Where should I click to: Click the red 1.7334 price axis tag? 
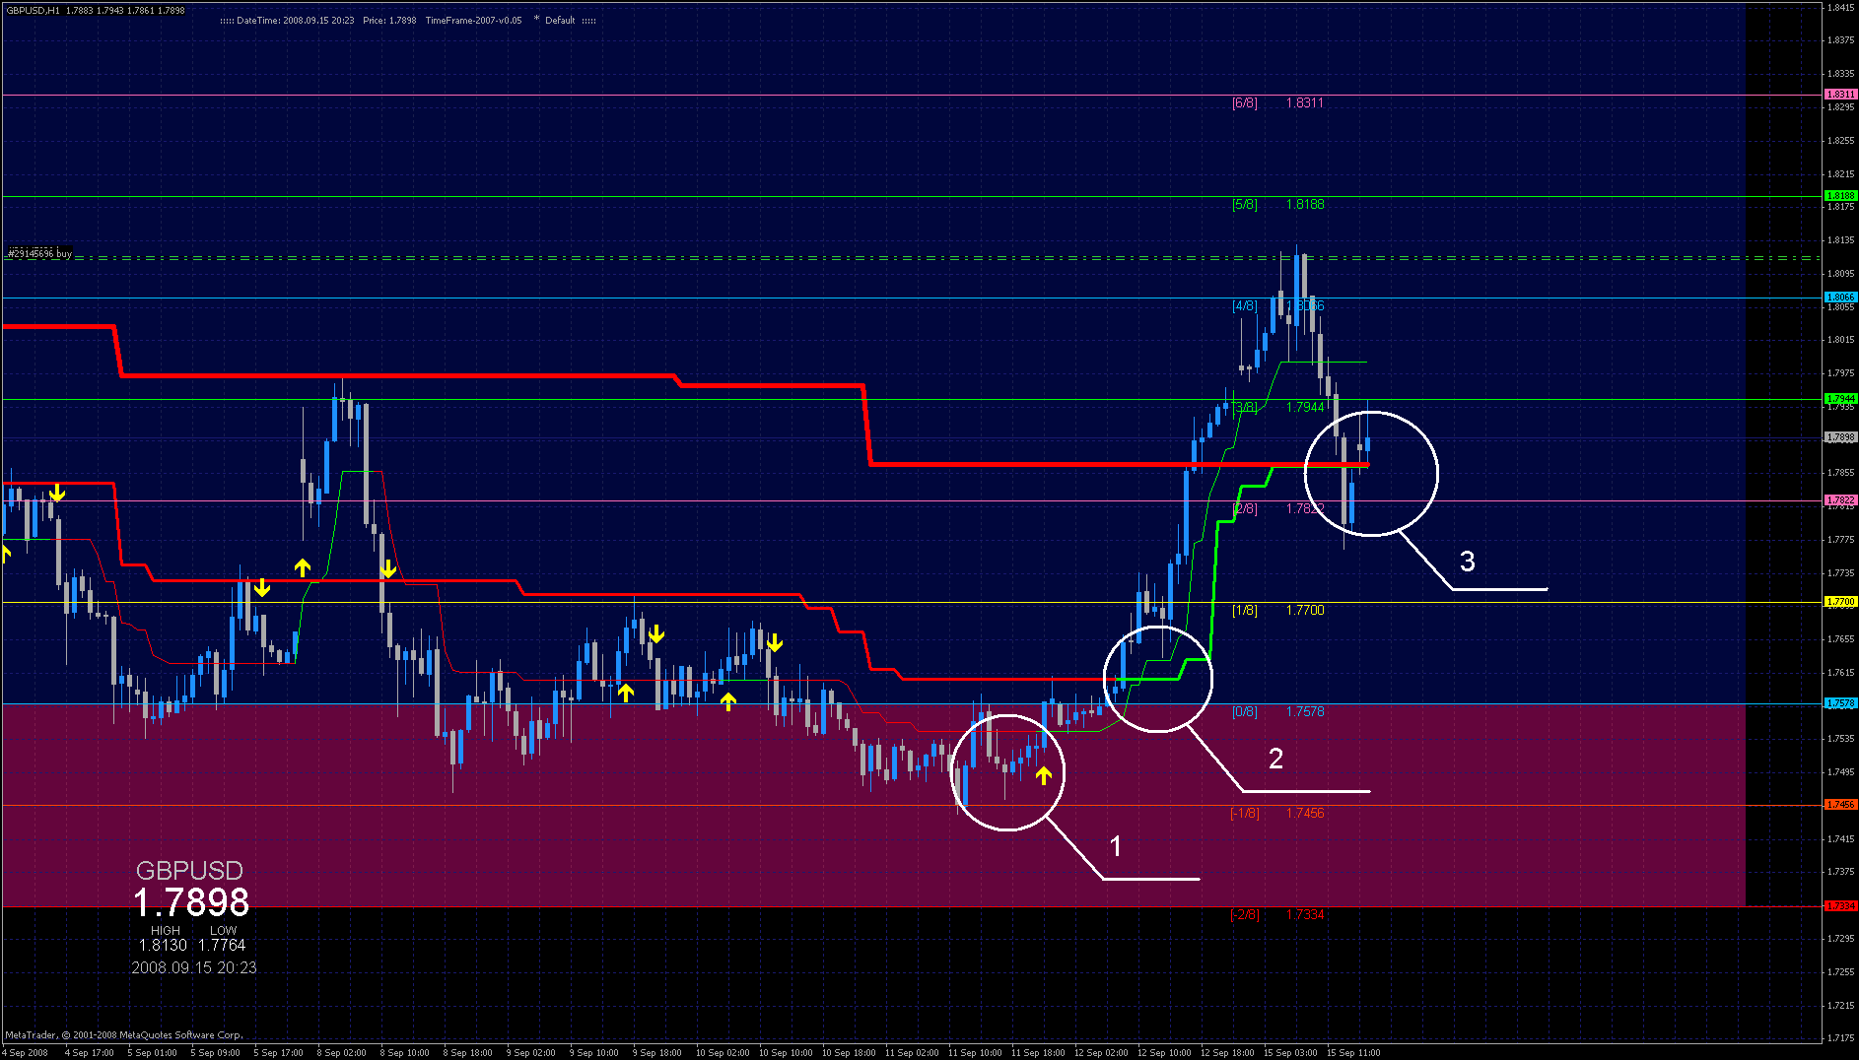coord(1840,906)
